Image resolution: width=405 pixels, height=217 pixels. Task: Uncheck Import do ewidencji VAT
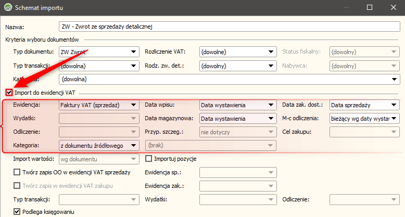9,93
